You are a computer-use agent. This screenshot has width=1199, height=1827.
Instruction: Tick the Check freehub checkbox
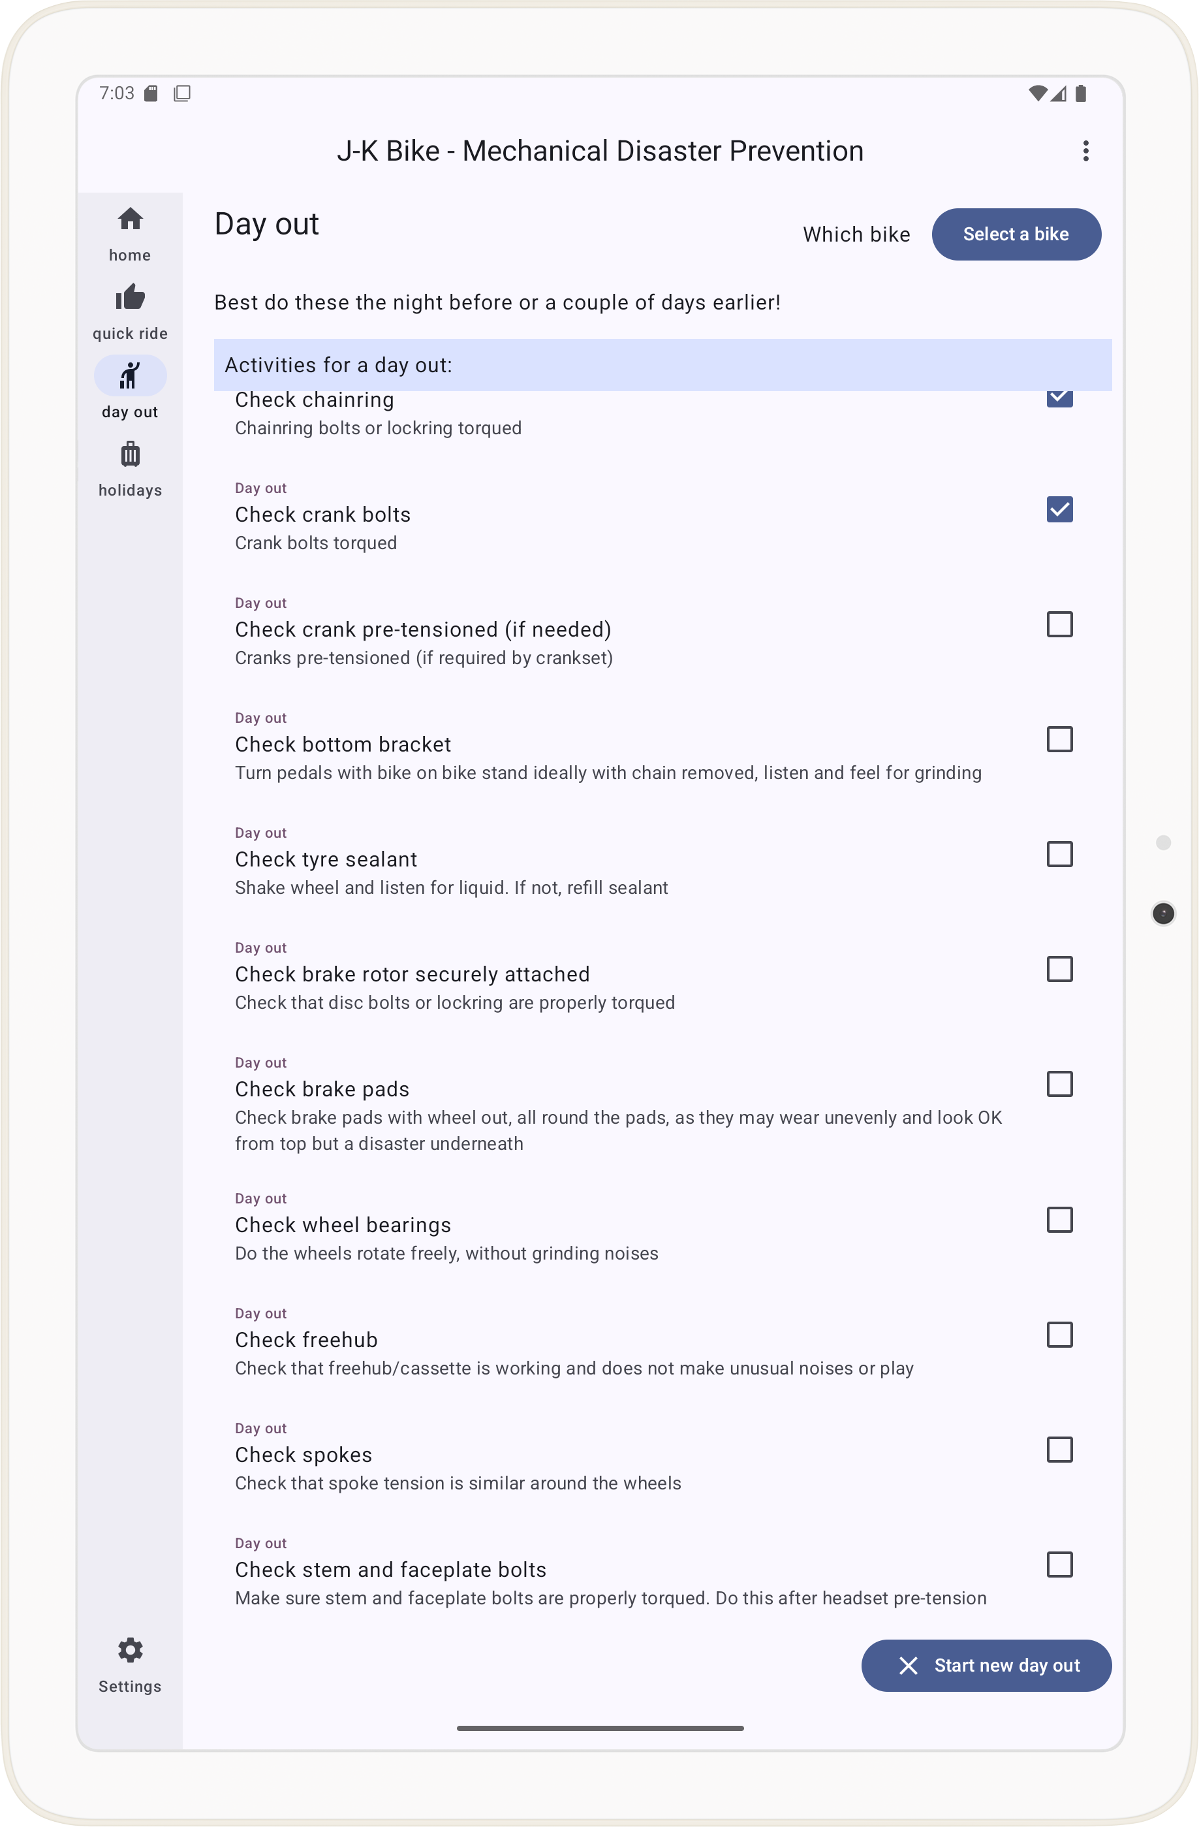coord(1059,1334)
